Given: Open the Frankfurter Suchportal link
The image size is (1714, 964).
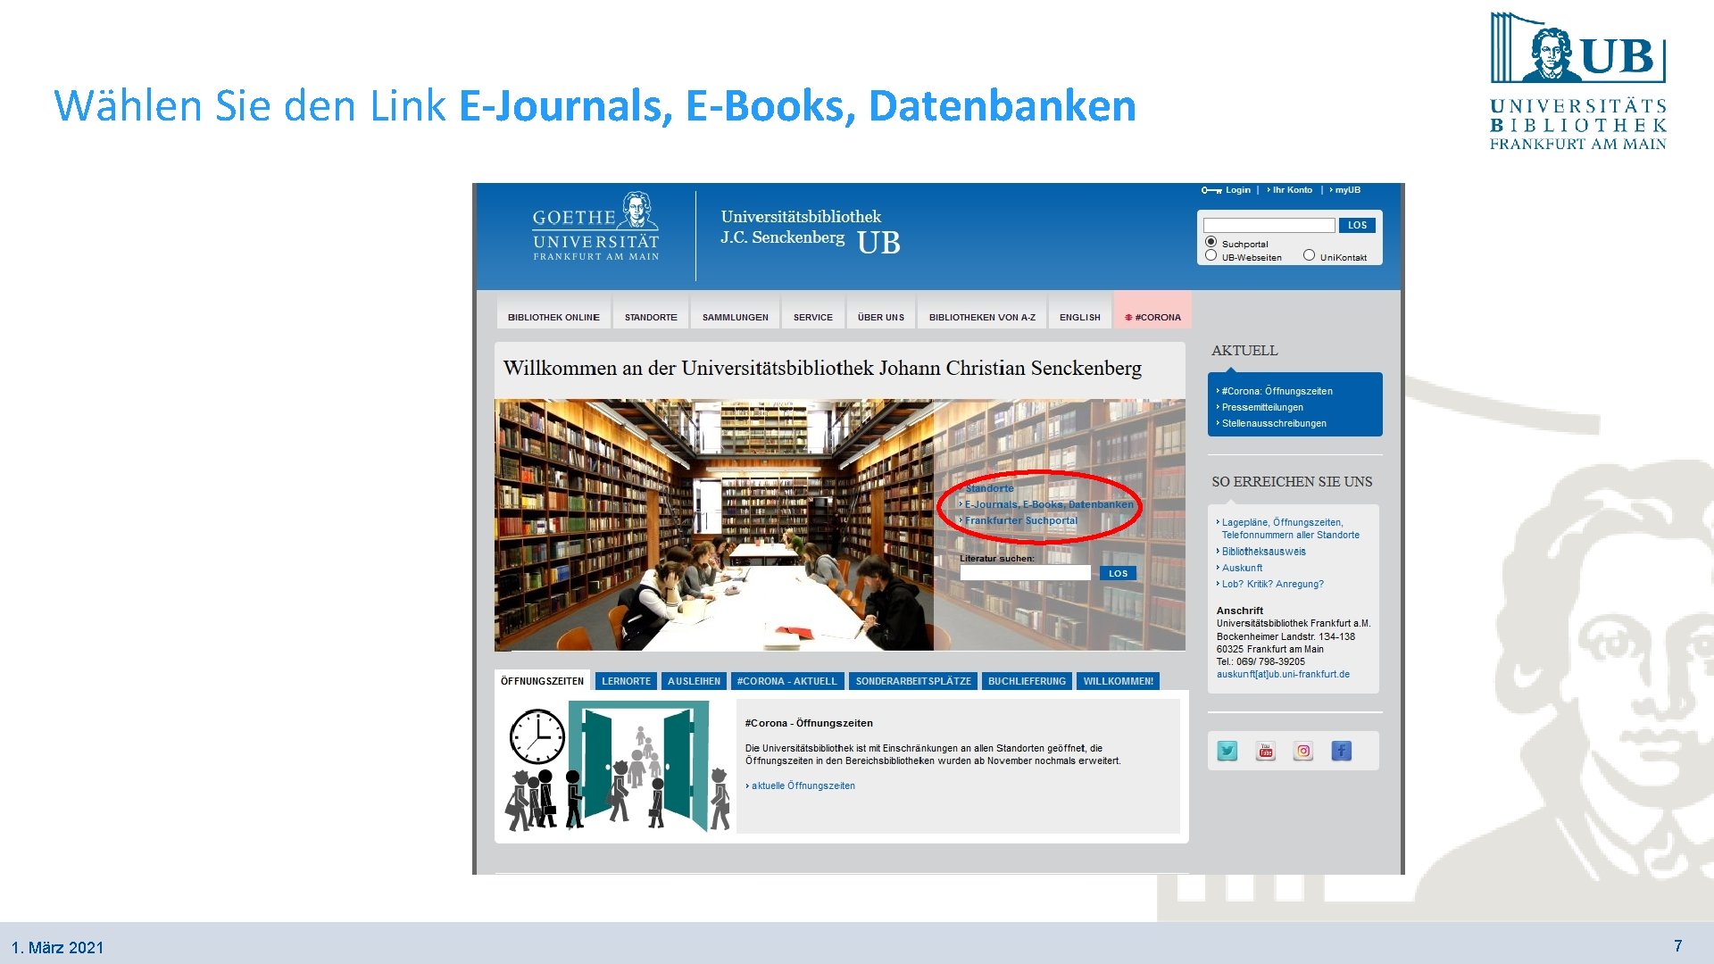Looking at the screenshot, I should (1020, 520).
